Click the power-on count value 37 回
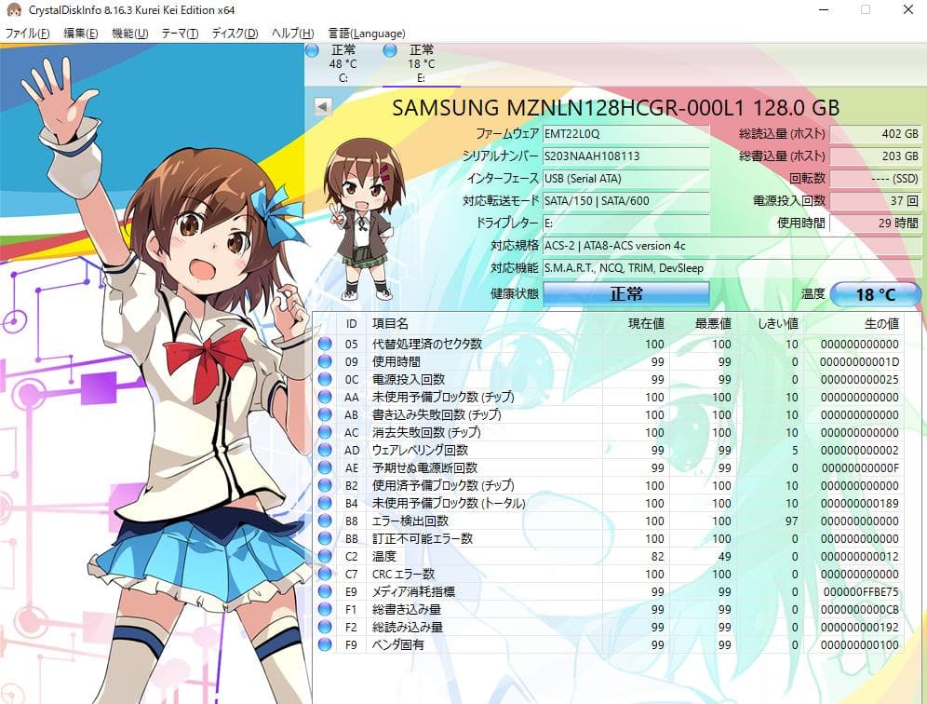This screenshot has width=927, height=704. pyautogui.click(x=876, y=201)
